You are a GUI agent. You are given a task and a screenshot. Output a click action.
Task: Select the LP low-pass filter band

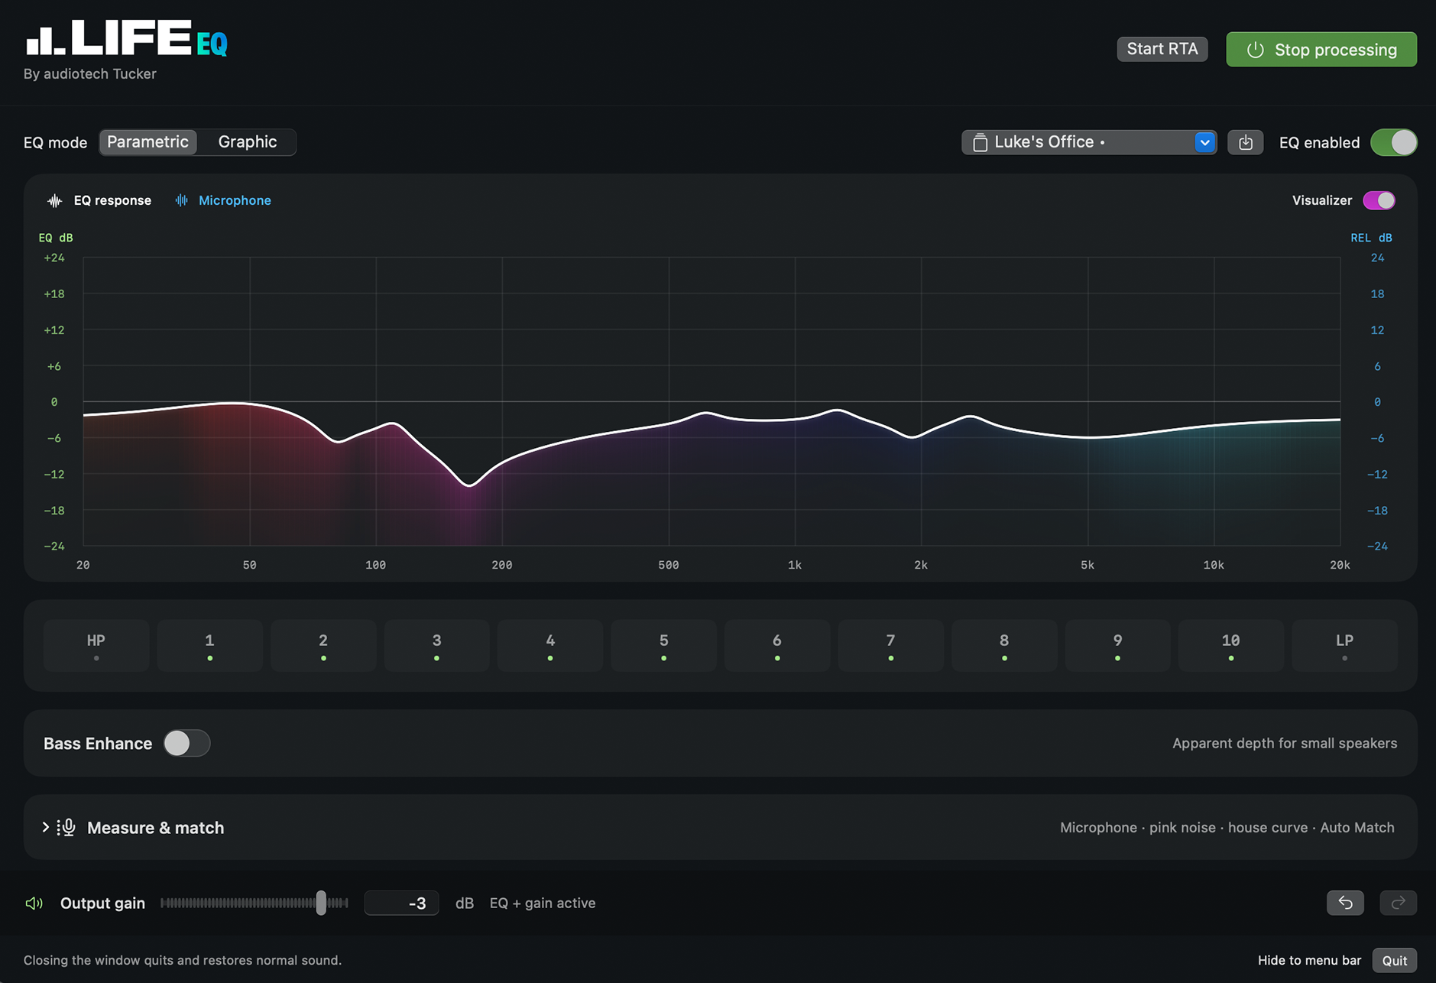pyautogui.click(x=1344, y=646)
